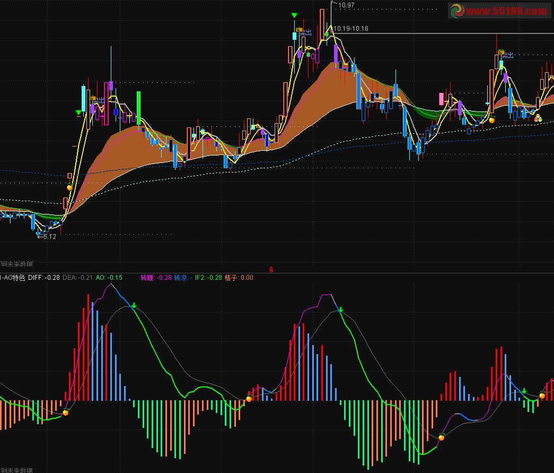Screen dimensions: 554x473
Task: Click the 10.97 peak price label
Action: (346, 5)
